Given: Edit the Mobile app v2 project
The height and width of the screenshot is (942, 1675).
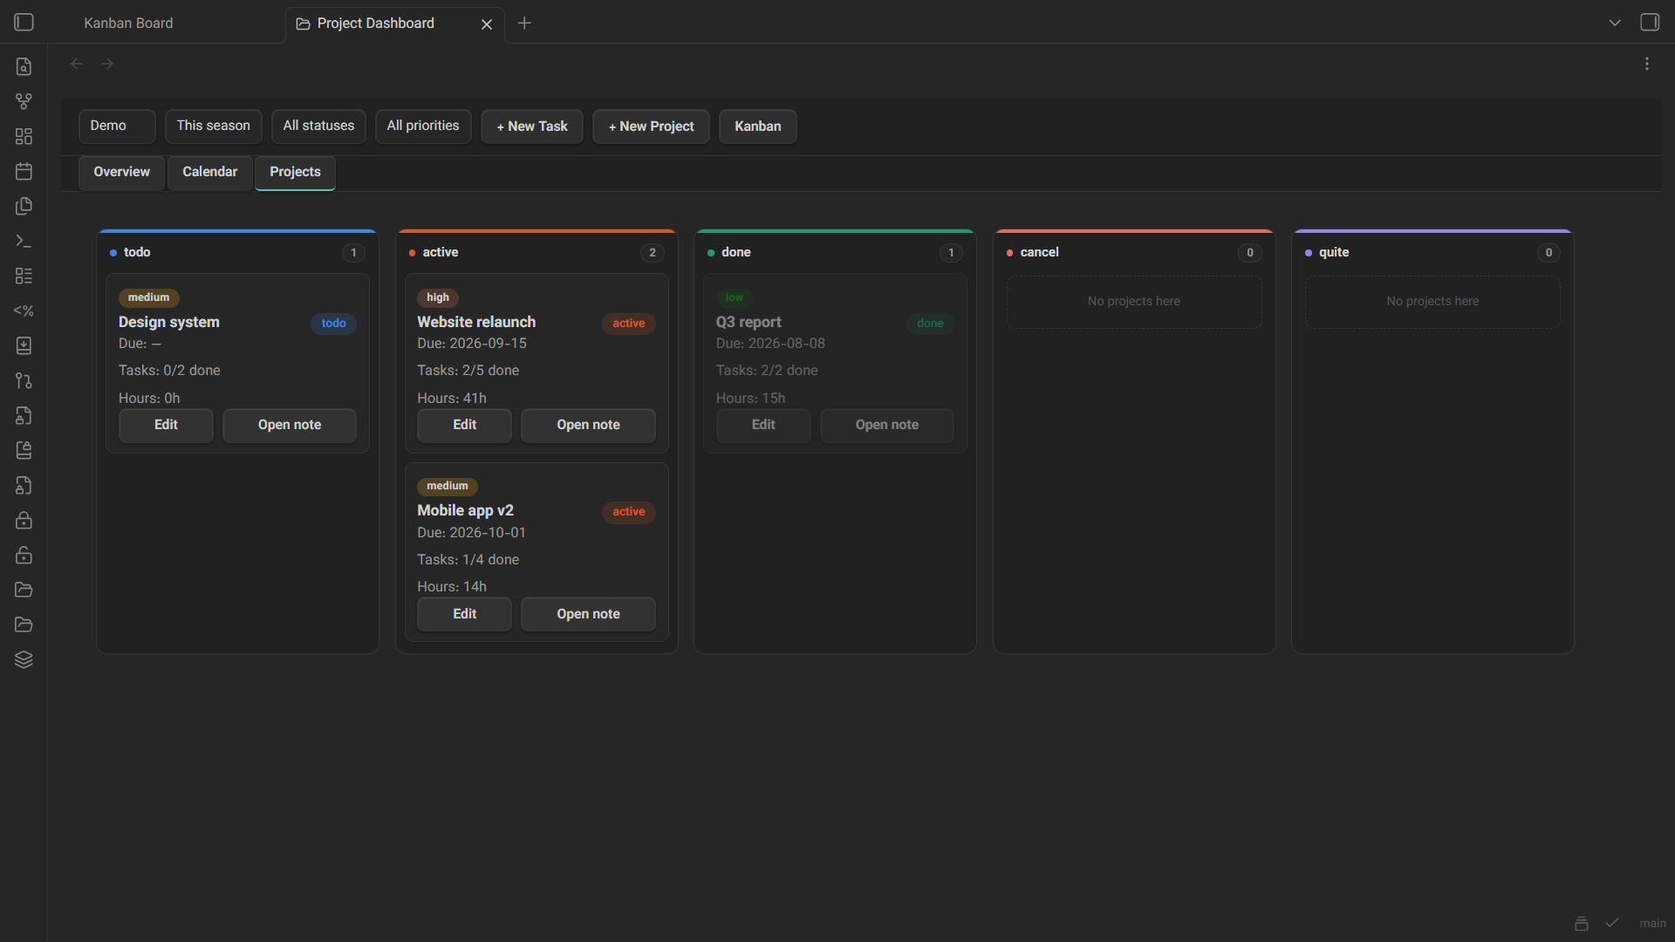Looking at the screenshot, I should [464, 614].
